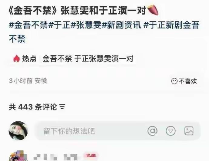
Task: Attach an image via picture icon
Action: point(189,131)
